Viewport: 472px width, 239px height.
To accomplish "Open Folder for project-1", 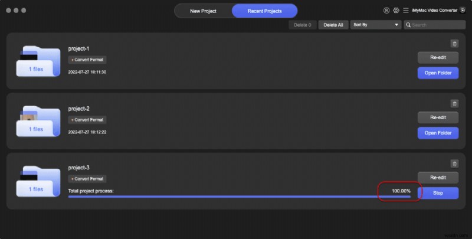I will point(438,73).
